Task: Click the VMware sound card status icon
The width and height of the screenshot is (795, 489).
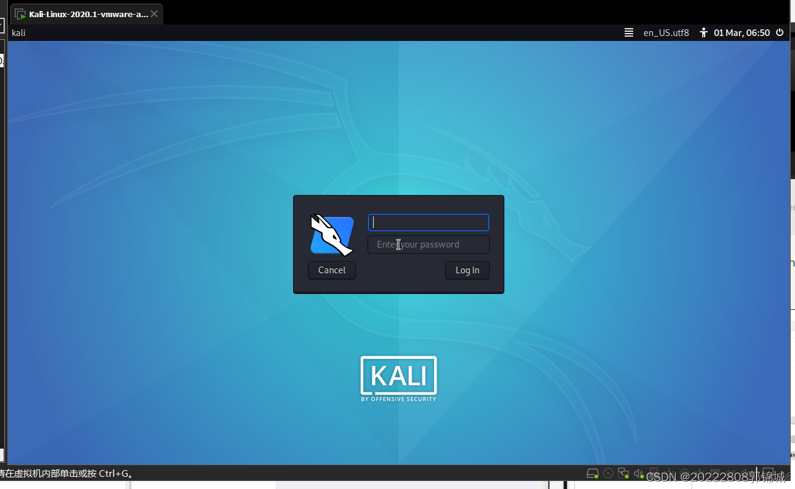Action: click(x=639, y=473)
